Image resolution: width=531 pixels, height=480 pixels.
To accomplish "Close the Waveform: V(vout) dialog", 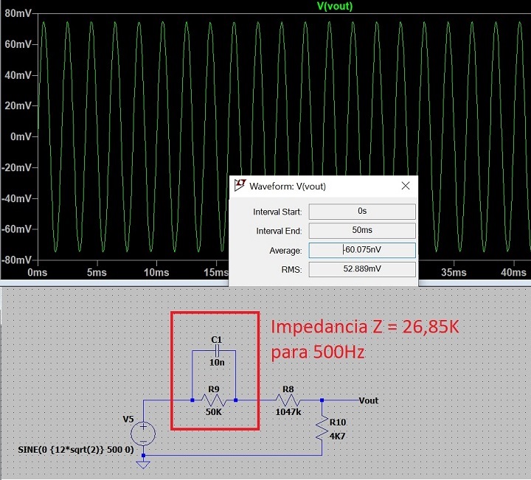I will (x=406, y=186).
